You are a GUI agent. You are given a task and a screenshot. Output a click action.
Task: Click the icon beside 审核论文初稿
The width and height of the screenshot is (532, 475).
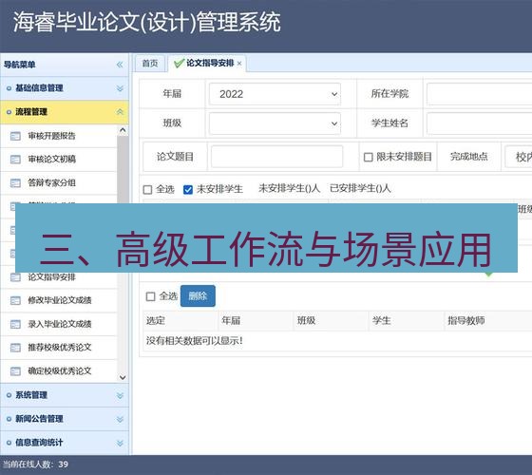click(15, 160)
